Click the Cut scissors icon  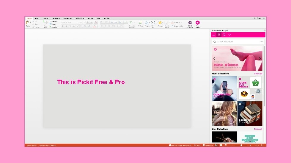33,21
